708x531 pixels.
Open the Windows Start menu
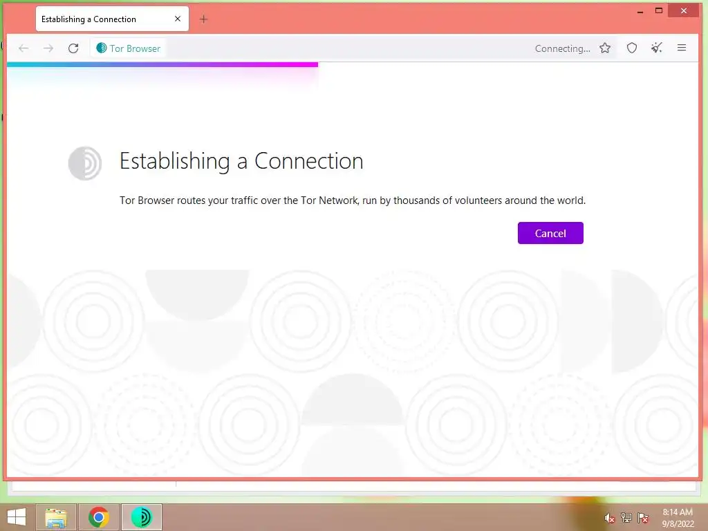(17, 517)
